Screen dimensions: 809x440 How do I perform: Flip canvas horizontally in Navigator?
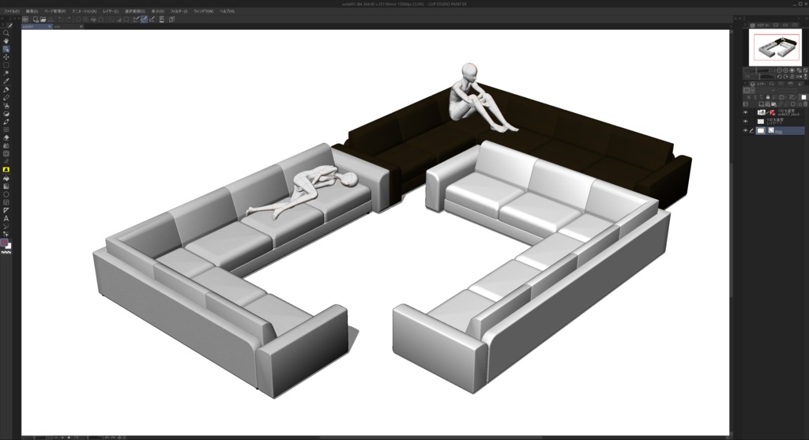(x=799, y=77)
